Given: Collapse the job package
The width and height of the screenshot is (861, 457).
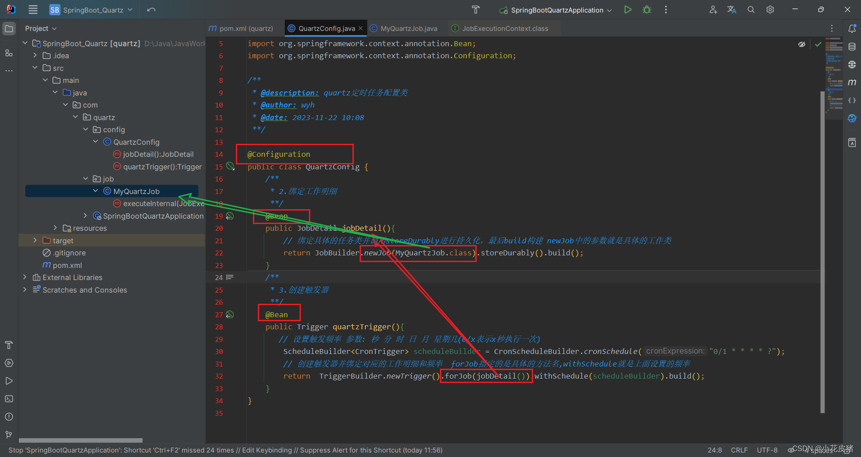Looking at the screenshot, I should tap(86, 179).
